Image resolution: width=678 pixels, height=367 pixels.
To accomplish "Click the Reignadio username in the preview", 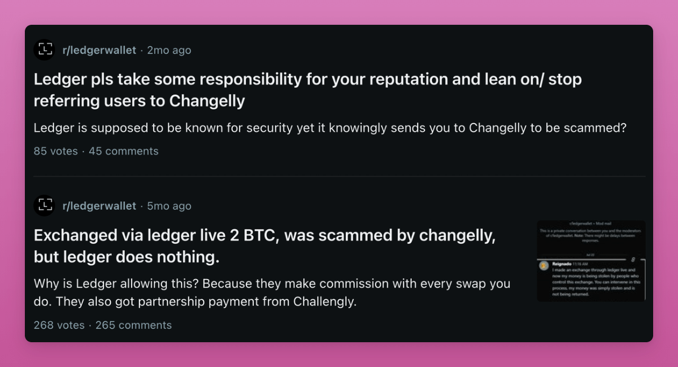I will (562, 263).
